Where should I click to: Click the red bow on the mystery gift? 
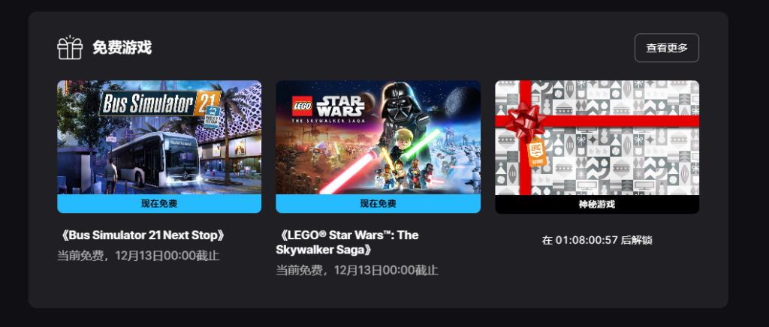(525, 119)
